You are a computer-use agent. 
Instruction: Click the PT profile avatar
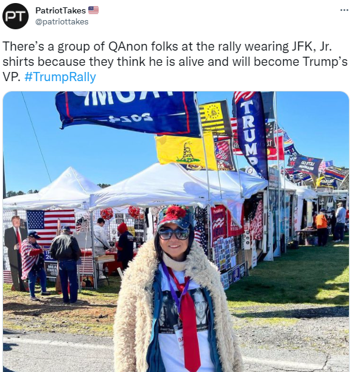[15, 16]
